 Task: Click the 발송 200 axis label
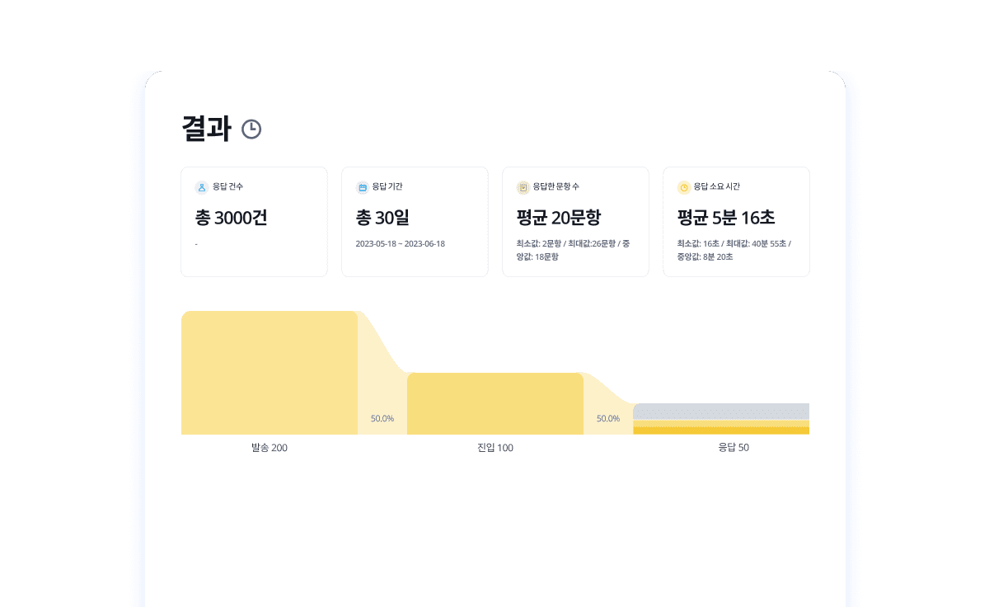(268, 448)
